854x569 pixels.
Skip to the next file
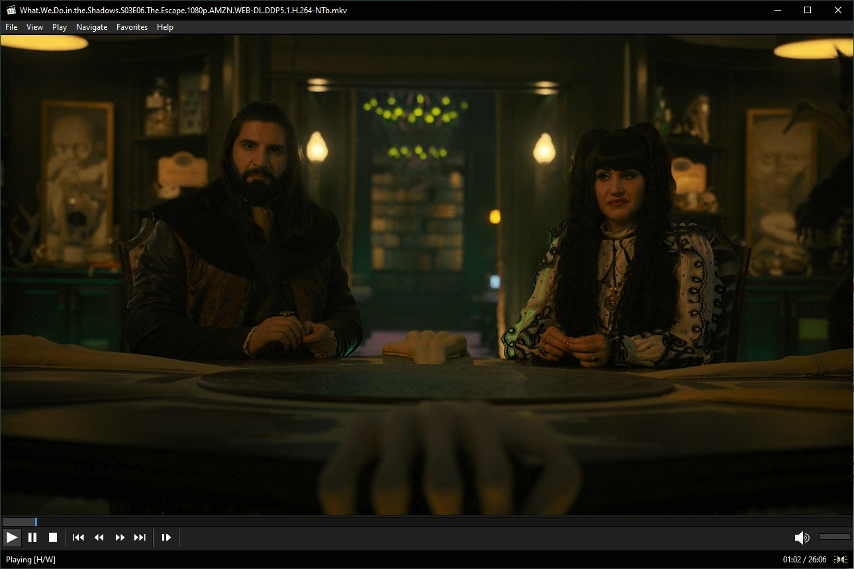pos(140,538)
